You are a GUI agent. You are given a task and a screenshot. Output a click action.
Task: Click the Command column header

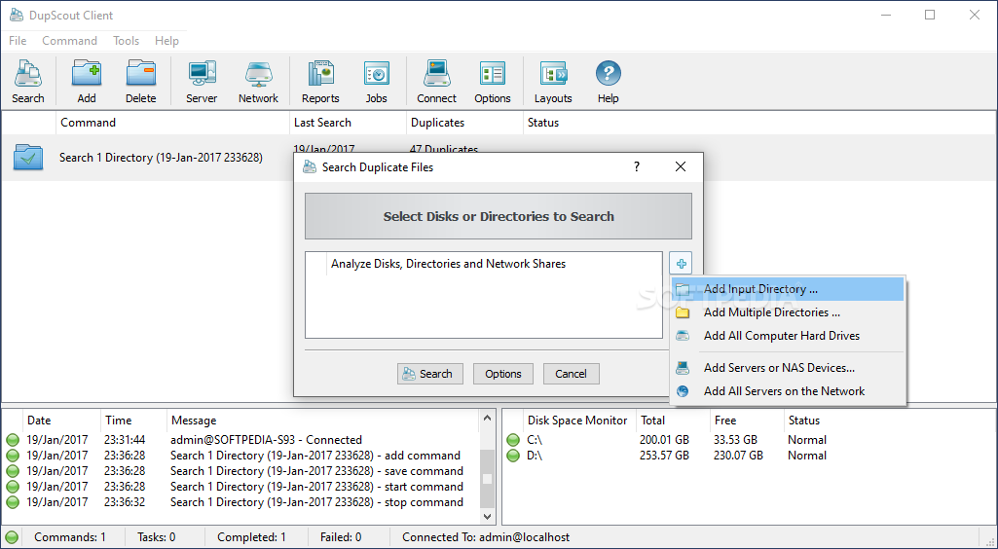click(x=172, y=123)
